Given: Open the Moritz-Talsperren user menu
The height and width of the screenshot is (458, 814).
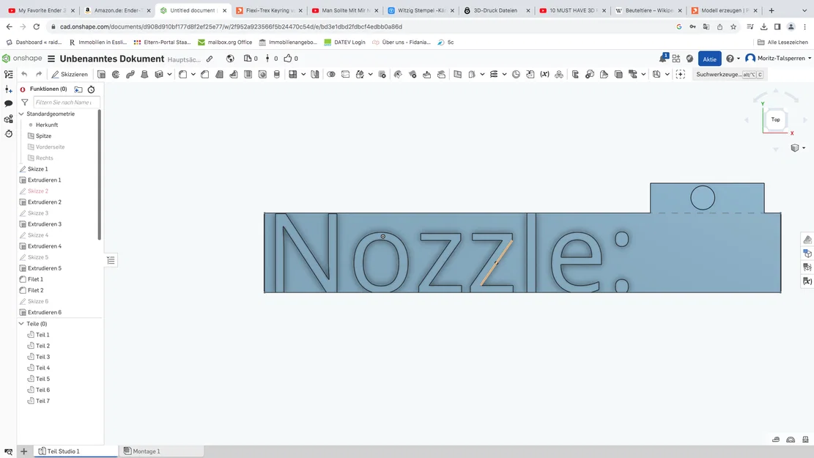Looking at the screenshot, I should 778,58.
